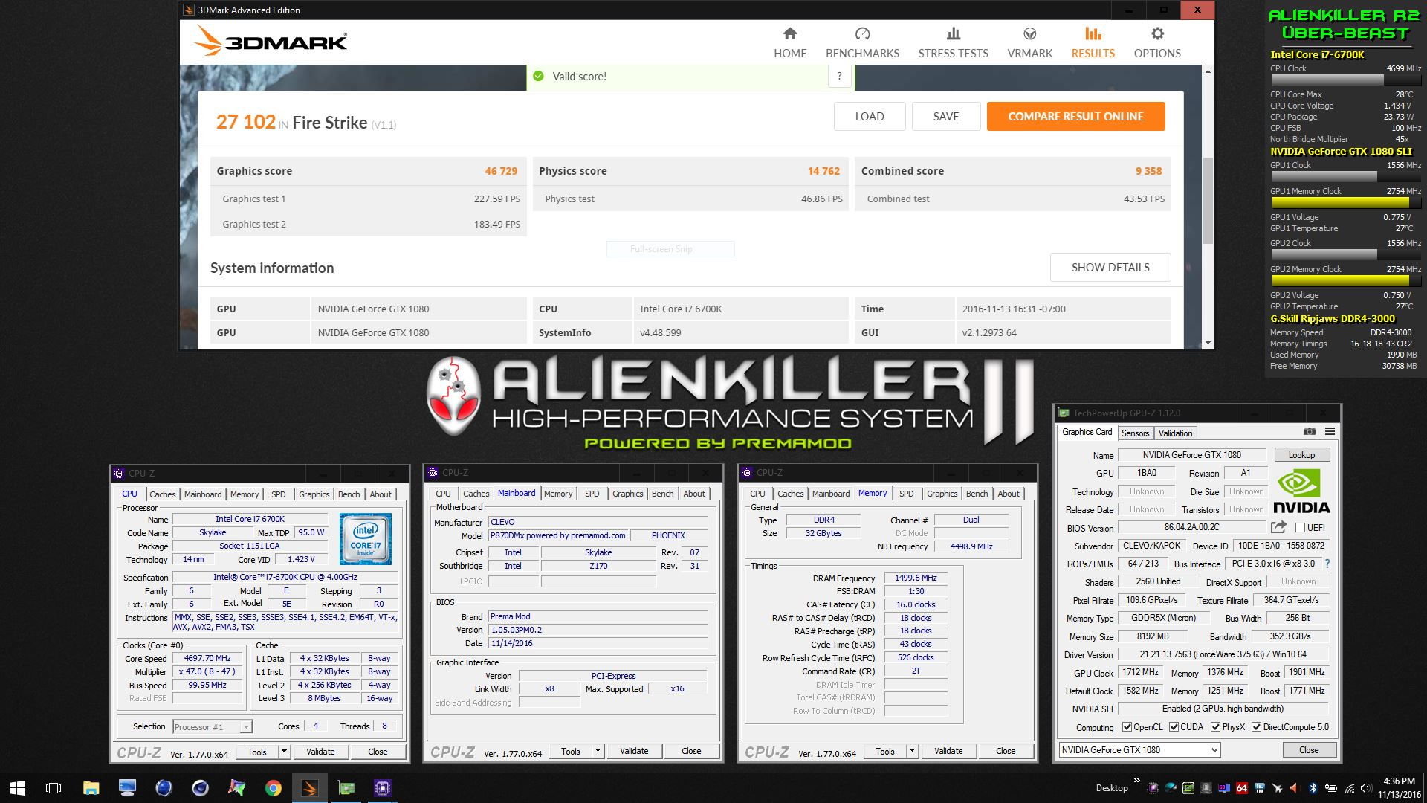Launch Google Chrome from the taskbar
The width and height of the screenshot is (1427, 803).
pyautogui.click(x=274, y=788)
